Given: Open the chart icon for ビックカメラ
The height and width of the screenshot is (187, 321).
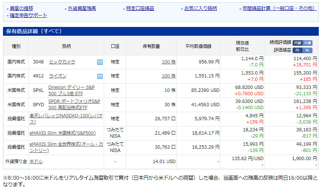Looking at the screenshot, I should [x=100, y=62].
